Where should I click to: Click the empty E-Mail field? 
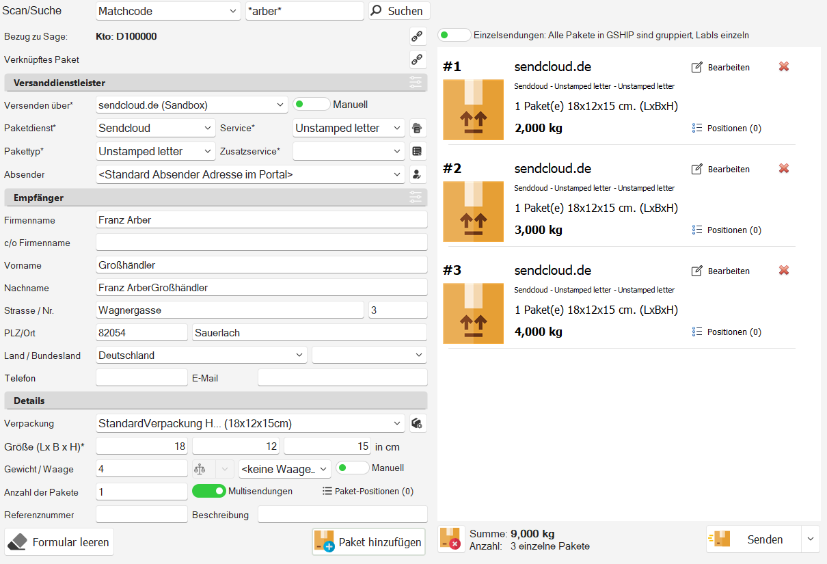pos(342,378)
